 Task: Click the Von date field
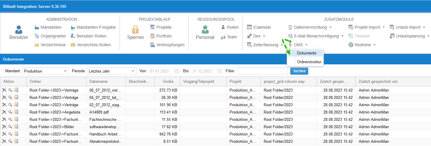[161, 71]
